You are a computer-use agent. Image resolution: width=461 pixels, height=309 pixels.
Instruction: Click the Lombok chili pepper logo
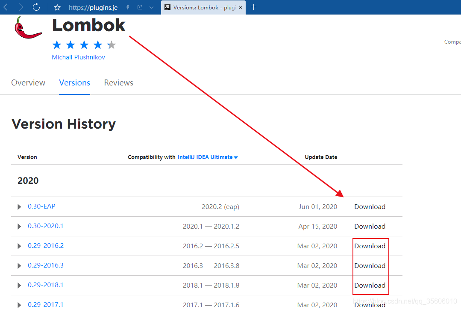tap(28, 27)
